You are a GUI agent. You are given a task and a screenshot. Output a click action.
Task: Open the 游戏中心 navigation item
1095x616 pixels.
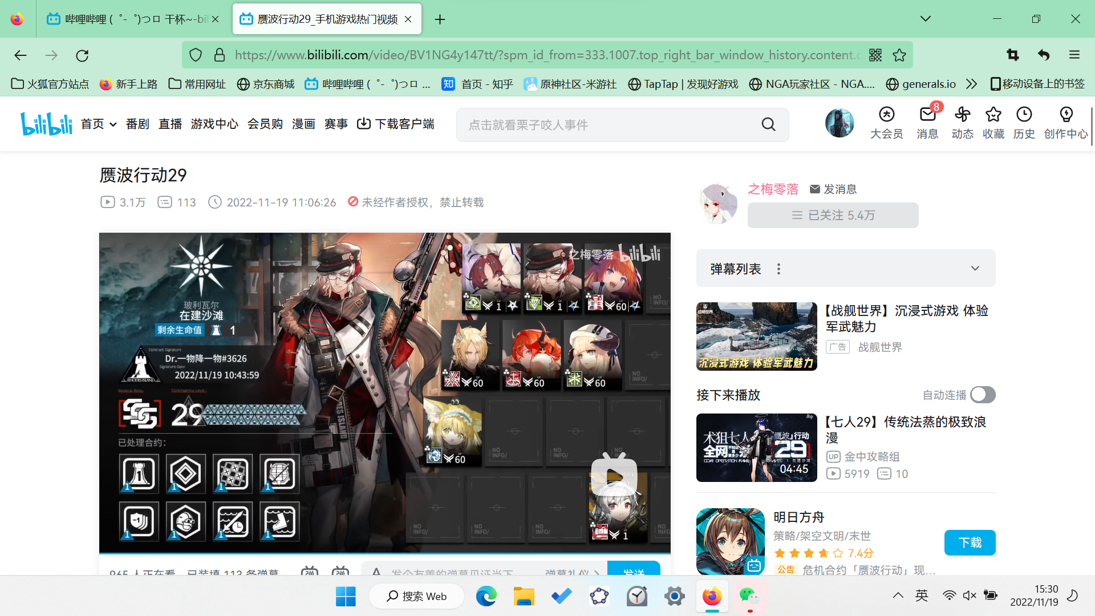214,124
